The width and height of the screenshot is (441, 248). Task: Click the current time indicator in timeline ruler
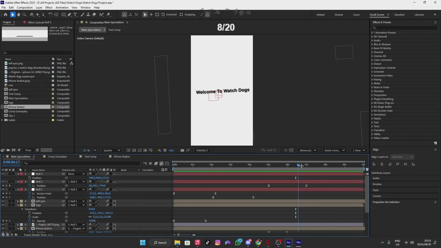298,165
